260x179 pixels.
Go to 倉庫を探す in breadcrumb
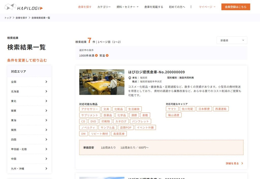[21, 18]
